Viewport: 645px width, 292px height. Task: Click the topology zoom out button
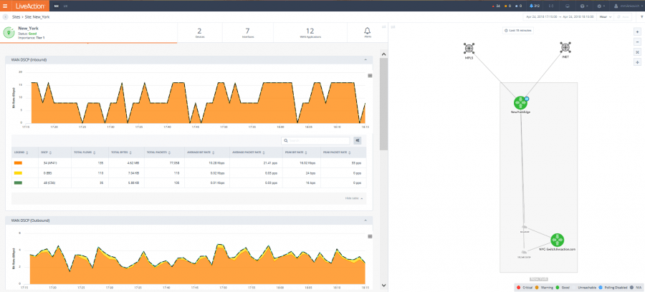(637, 42)
